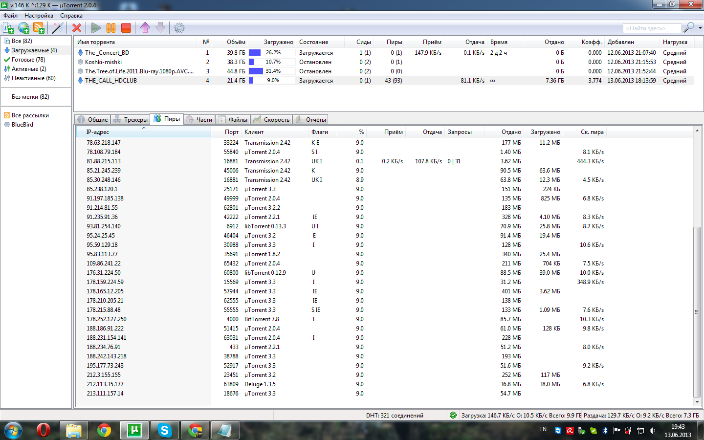The image size is (704, 440).
Task: Click the magic wand create torrent icon
Action: coord(58,28)
